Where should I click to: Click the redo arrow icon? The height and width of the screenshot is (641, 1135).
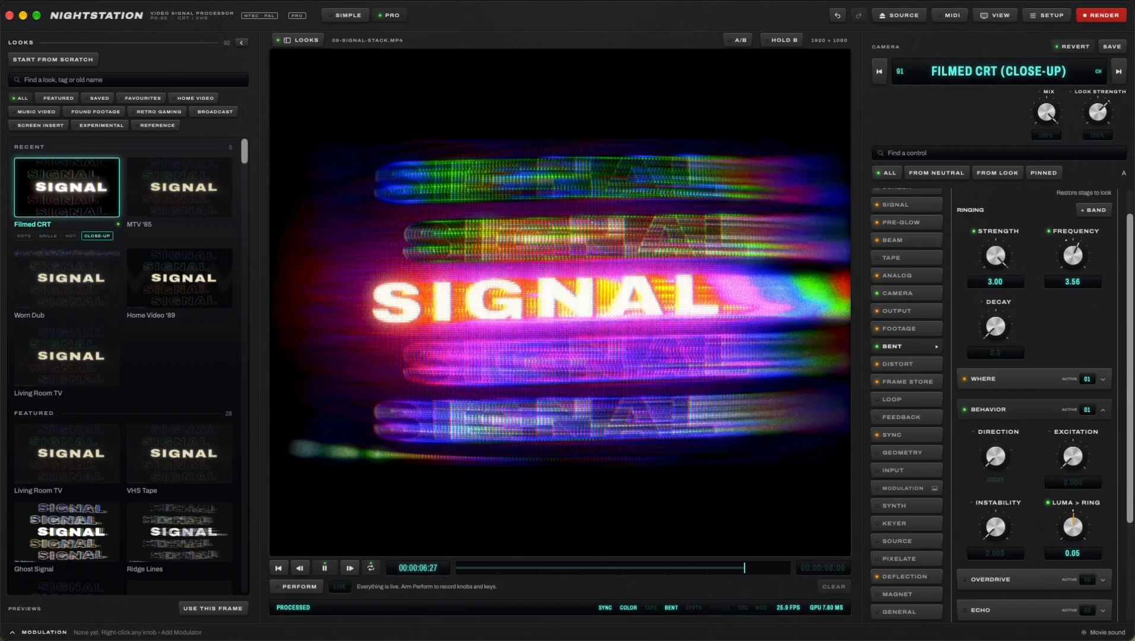coord(858,15)
